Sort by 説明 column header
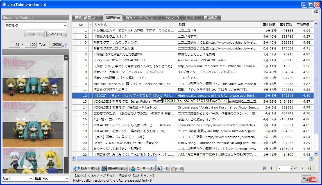 point(219,25)
